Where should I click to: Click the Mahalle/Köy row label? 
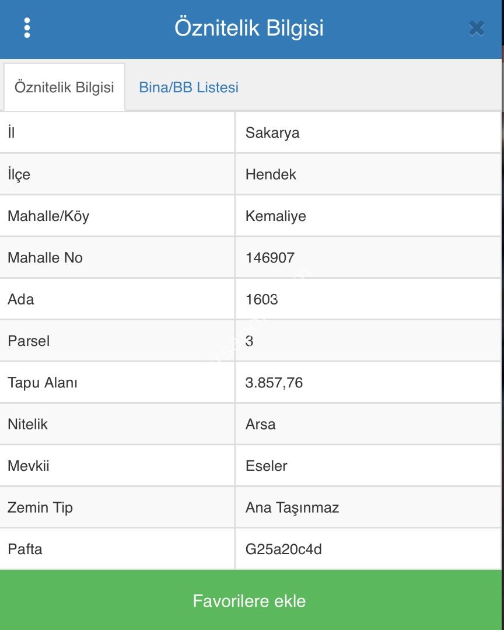pos(48,216)
